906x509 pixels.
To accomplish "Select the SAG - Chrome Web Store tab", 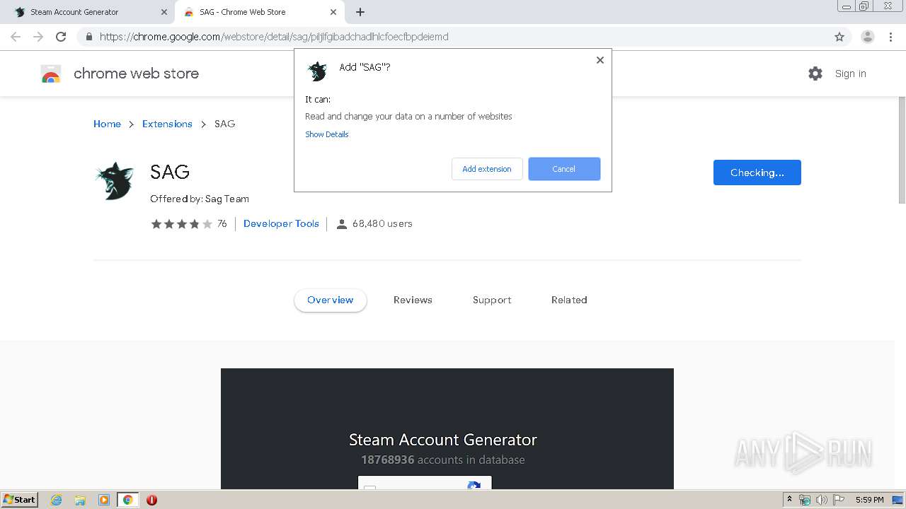I will (x=259, y=12).
